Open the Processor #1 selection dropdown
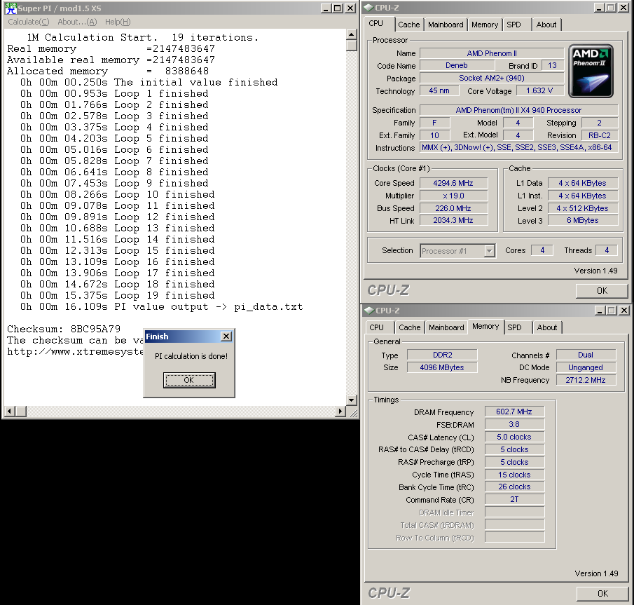This screenshot has width=634, height=605. tap(489, 251)
